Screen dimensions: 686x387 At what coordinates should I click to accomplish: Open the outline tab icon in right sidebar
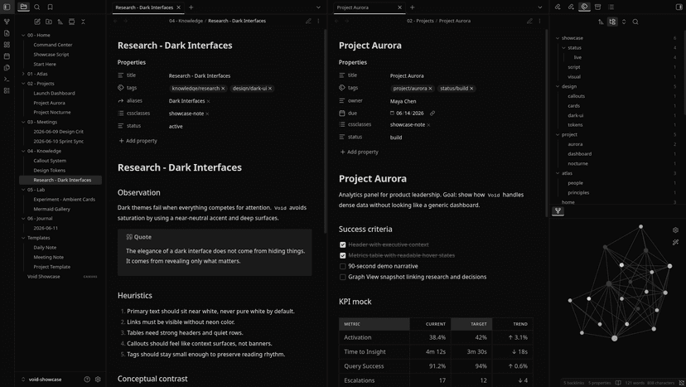[611, 7]
